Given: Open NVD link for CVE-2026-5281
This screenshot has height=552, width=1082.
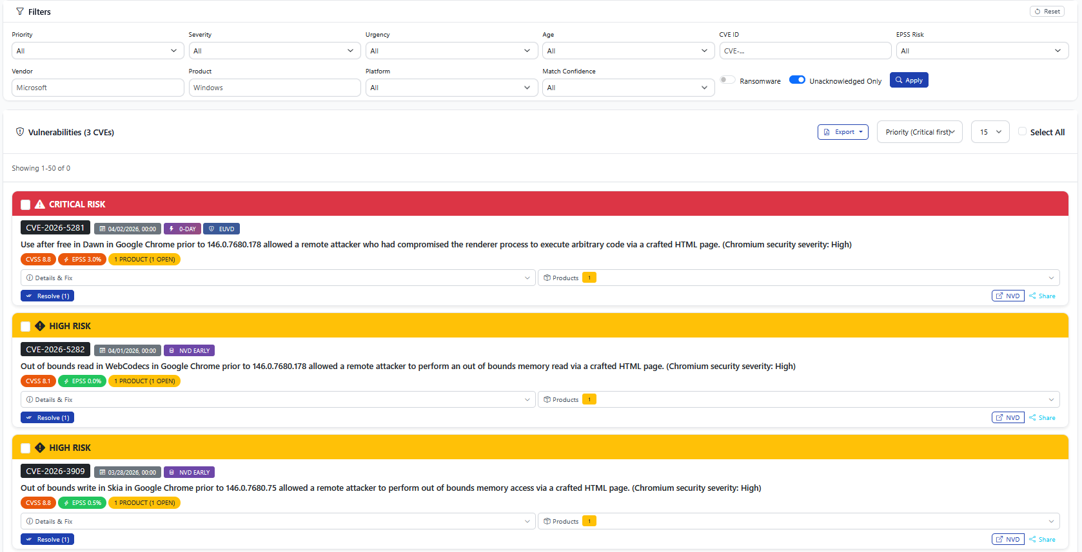Looking at the screenshot, I should [x=1008, y=296].
